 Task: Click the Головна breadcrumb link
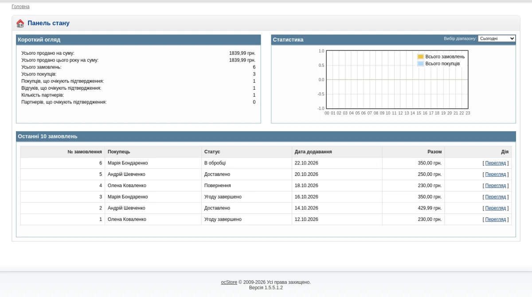(20, 7)
